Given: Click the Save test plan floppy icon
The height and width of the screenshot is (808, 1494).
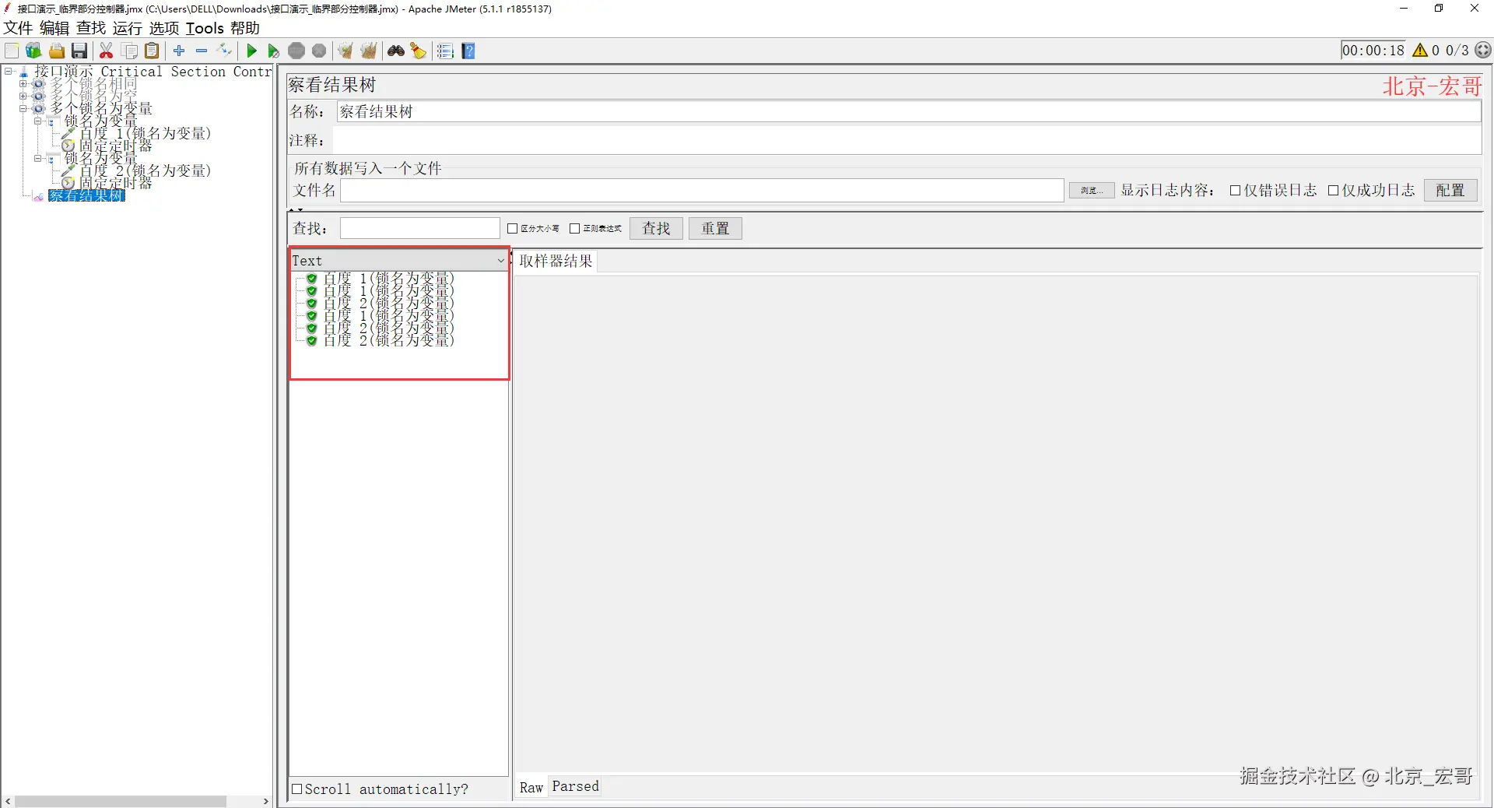Looking at the screenshot, I should coord(79,51).
